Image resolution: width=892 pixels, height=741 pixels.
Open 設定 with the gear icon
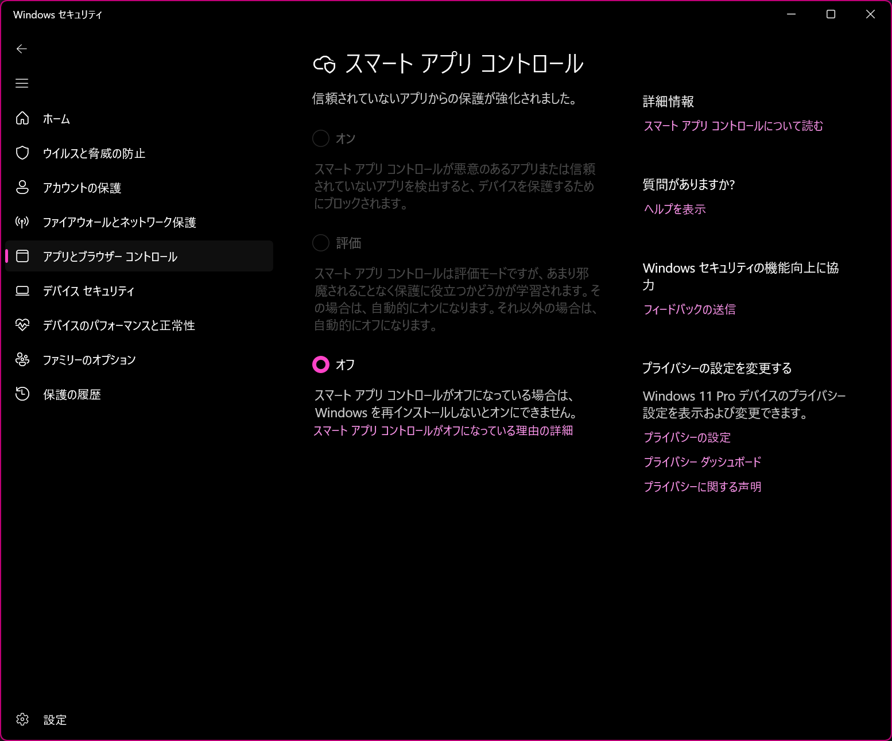(x=22, y=719)
